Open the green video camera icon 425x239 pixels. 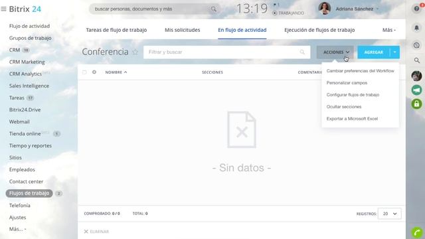[416, 90]
